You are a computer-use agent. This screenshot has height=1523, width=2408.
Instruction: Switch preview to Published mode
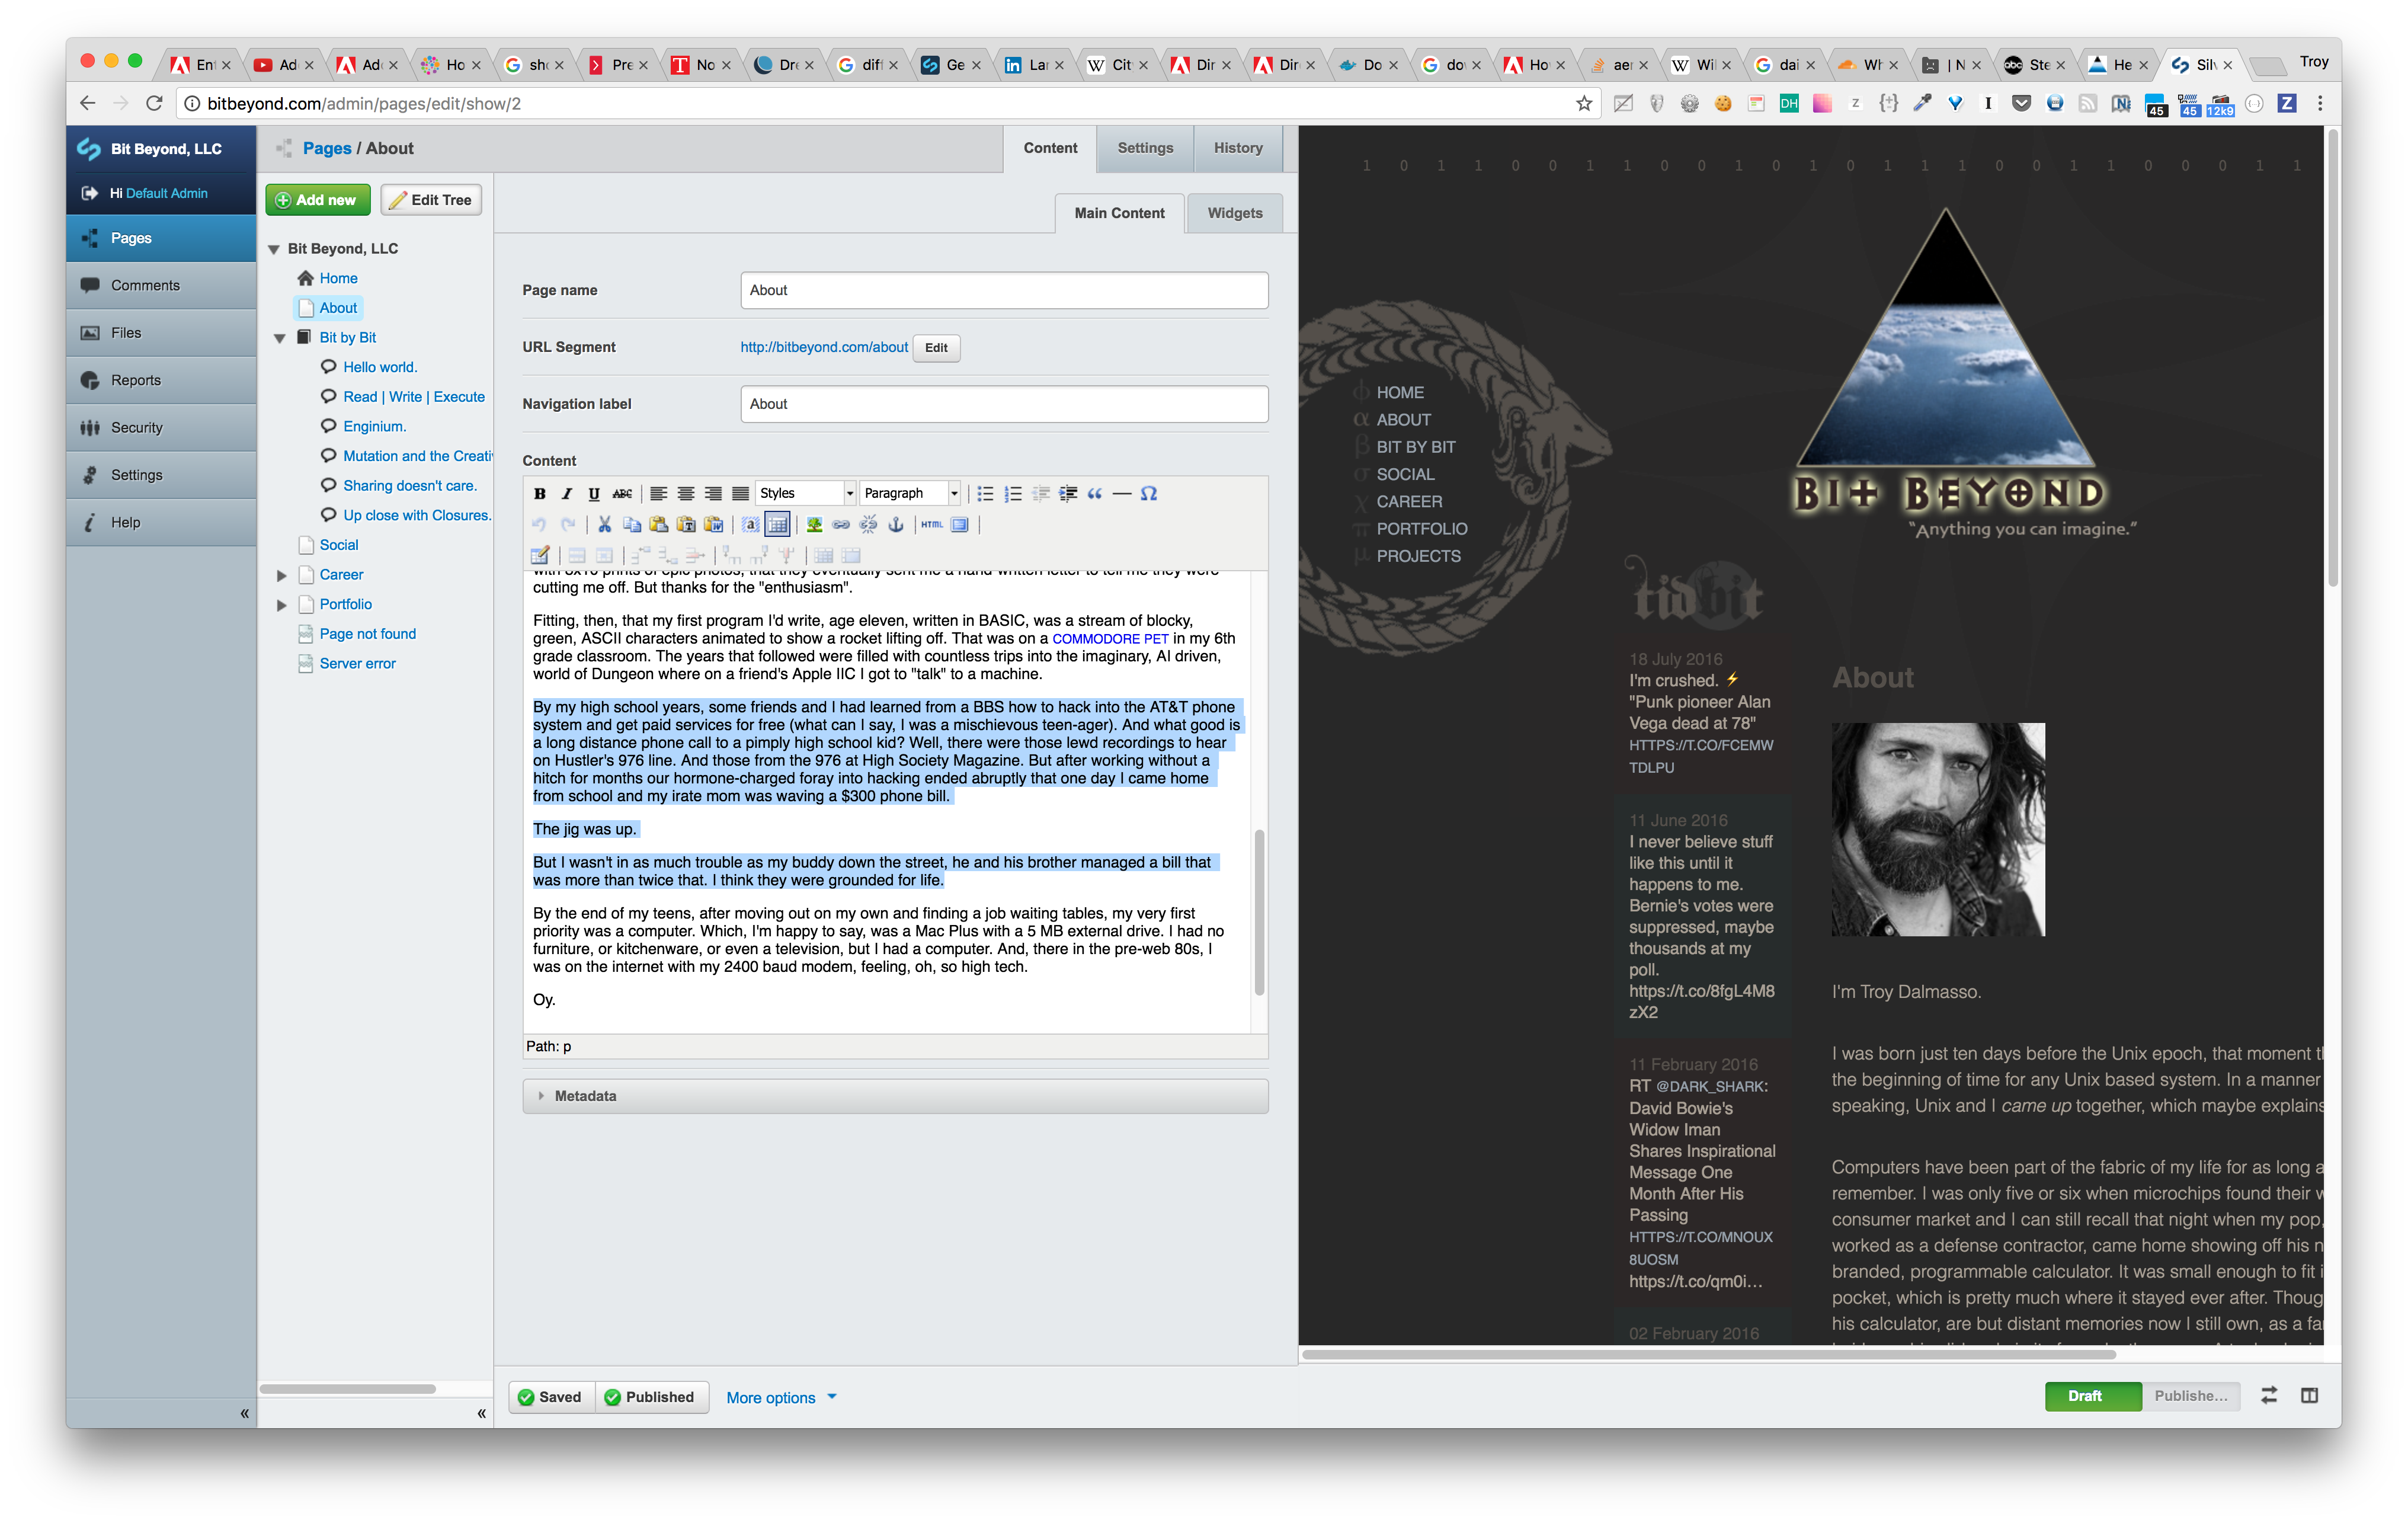[x=2190, y=1396]
